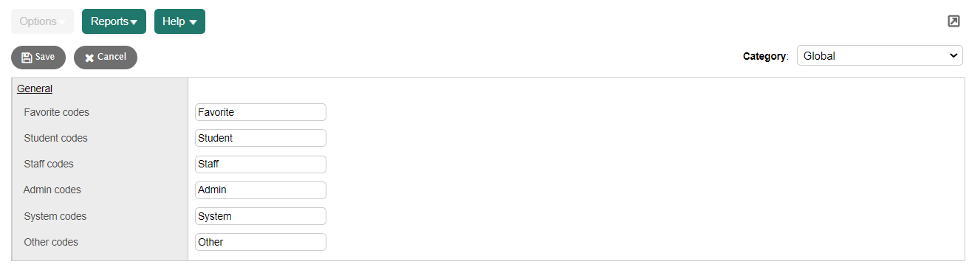Cancel the changes with the X button

click(106, 58)
